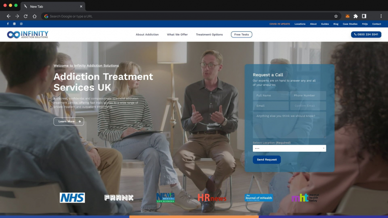Click the Email field
The height and width of the screenshot is (218, 388).
271,106
